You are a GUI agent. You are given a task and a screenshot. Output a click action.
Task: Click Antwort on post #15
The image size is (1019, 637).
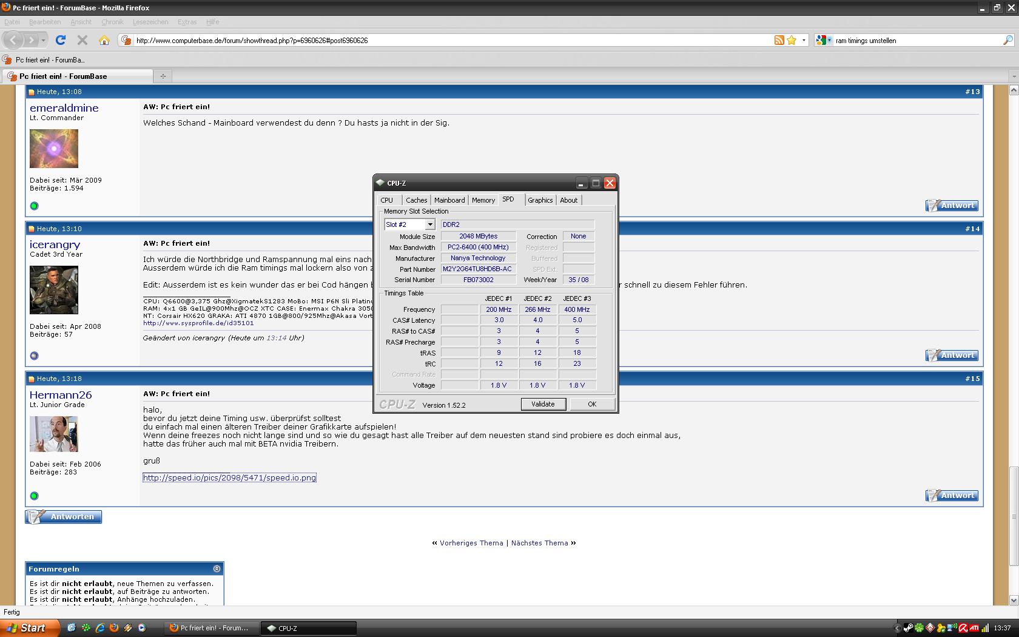pos(952,496)
